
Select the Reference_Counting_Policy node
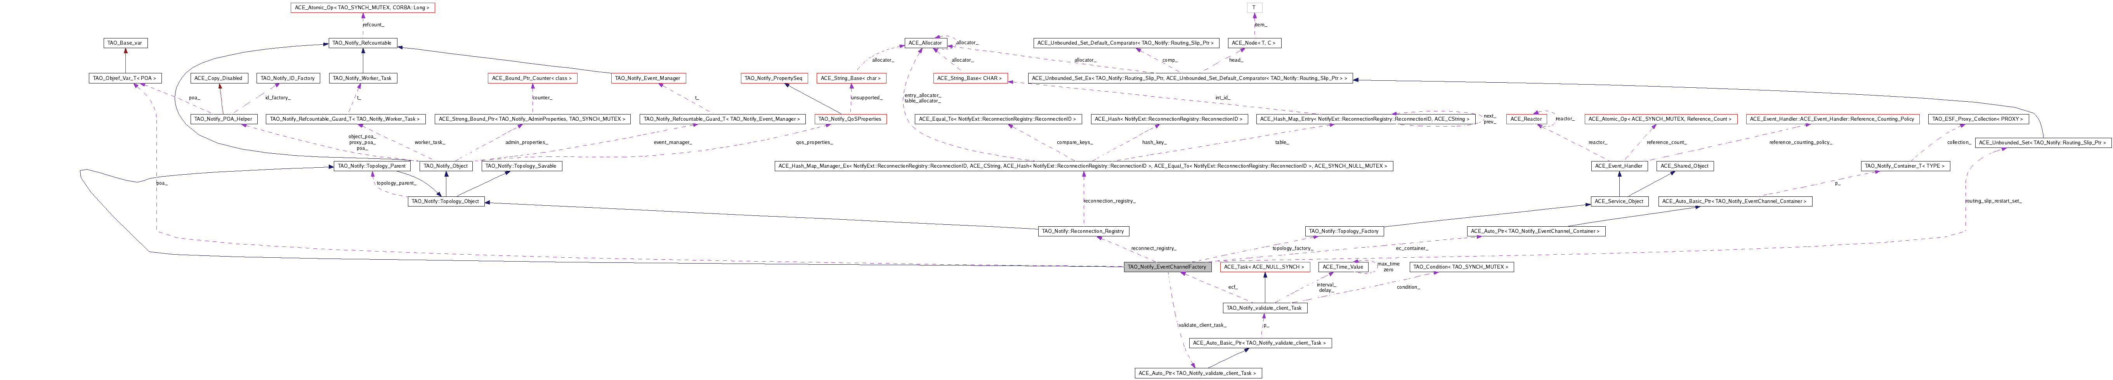(x=1832, y=119)
